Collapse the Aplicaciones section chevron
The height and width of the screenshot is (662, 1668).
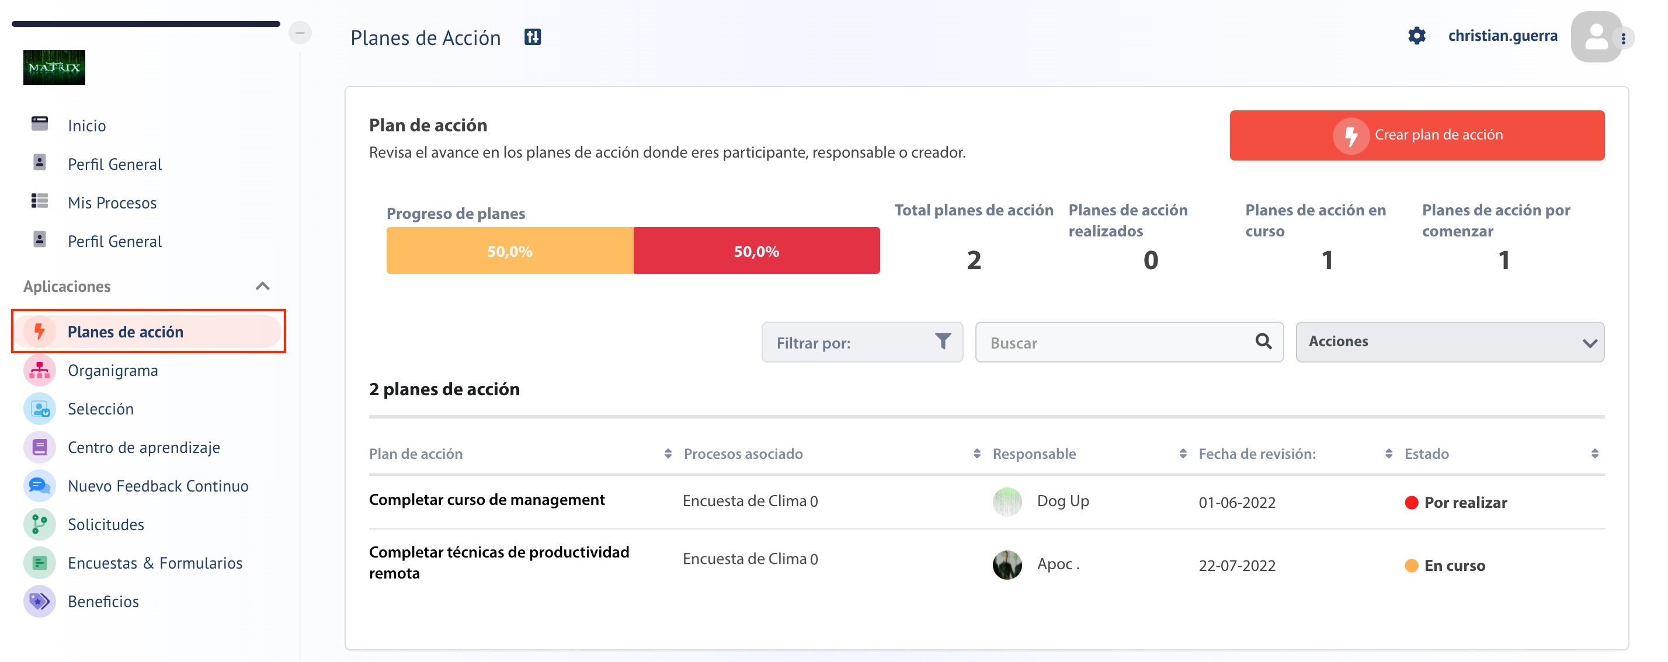[262, 286]
